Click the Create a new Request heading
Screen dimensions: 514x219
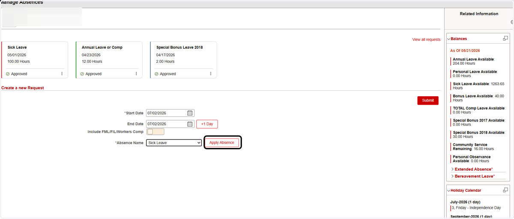click(x=23, y=88)
